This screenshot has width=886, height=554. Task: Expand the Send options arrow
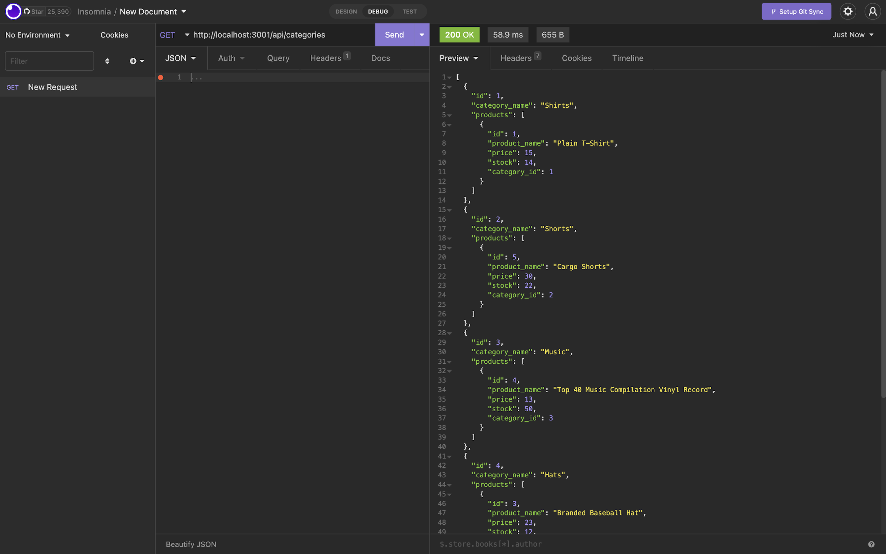[422, 35]
